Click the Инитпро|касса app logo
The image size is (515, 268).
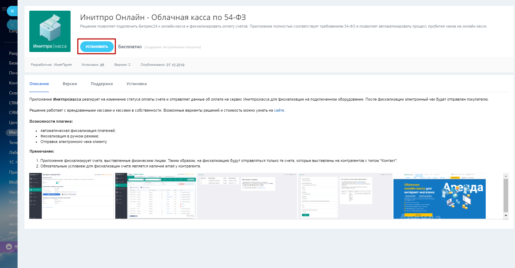[x=50, y=31]
